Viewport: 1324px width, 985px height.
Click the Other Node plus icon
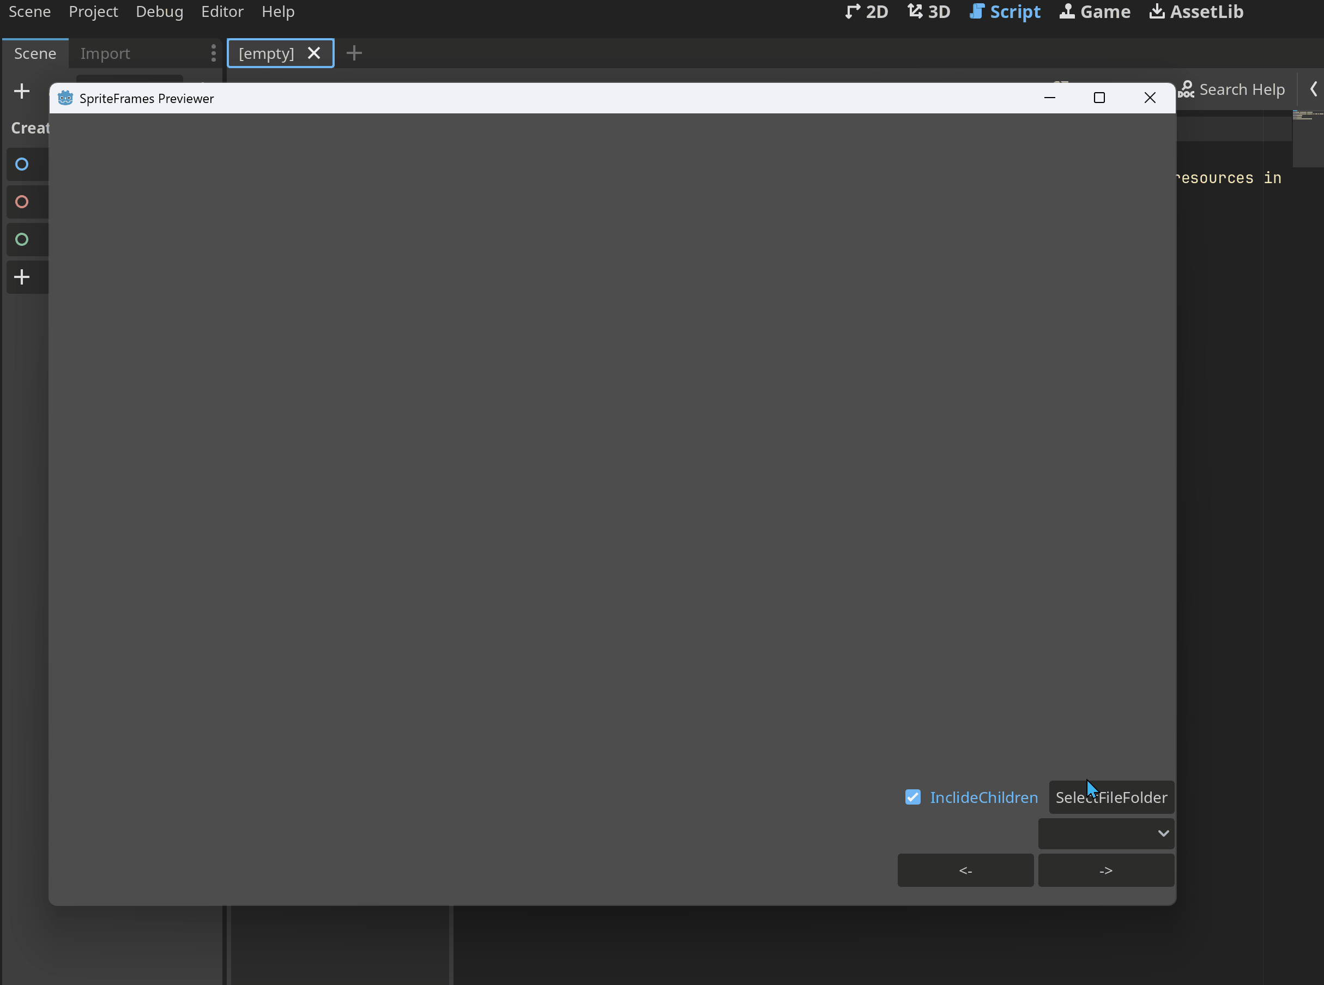(22, 277)
